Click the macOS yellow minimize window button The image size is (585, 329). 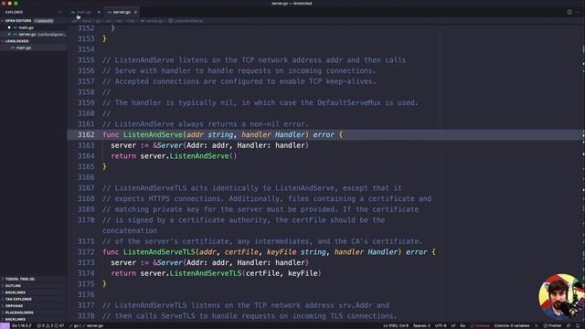click(x=10, y=4)
